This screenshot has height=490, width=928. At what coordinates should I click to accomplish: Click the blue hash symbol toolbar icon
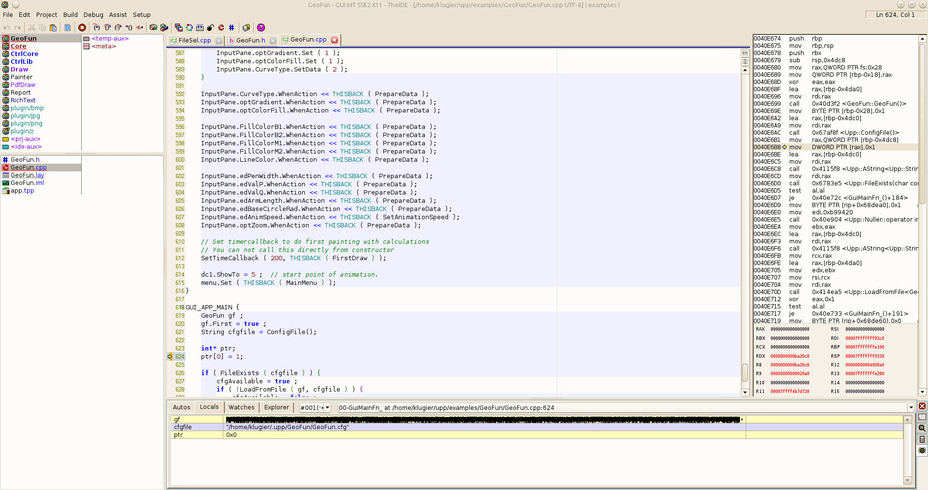(x=232, y=28)
